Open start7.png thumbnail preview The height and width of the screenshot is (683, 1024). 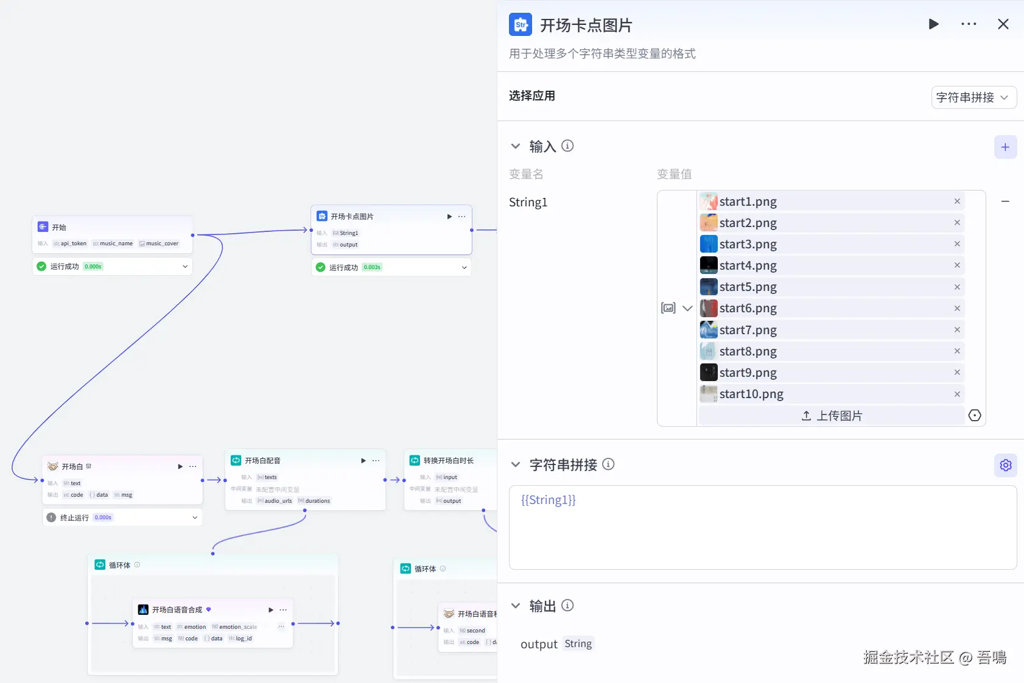[x=709, y=330]
